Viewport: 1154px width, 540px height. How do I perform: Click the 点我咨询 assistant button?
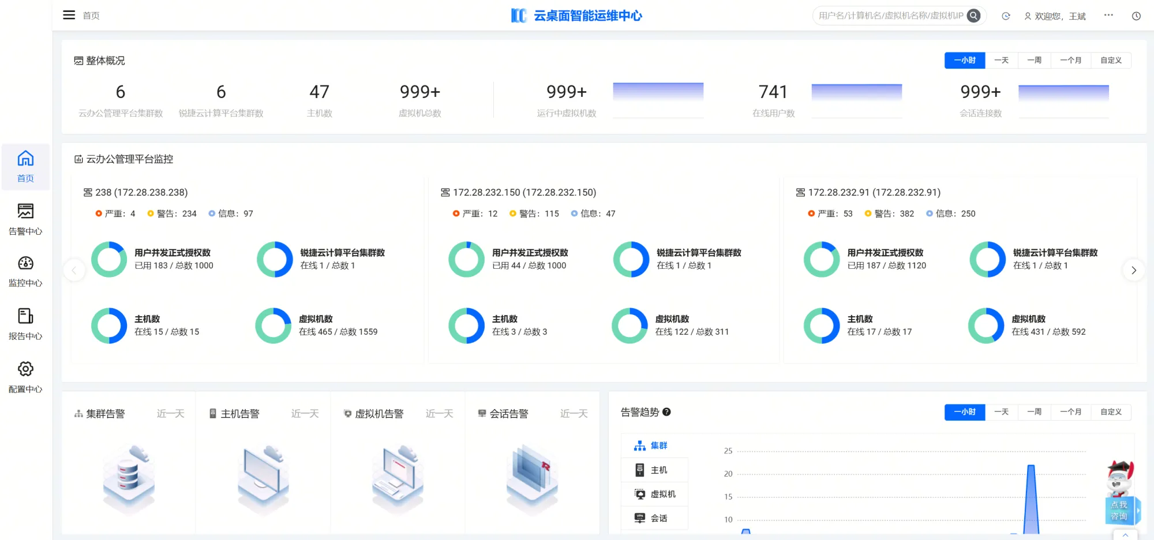(1120, 509)
